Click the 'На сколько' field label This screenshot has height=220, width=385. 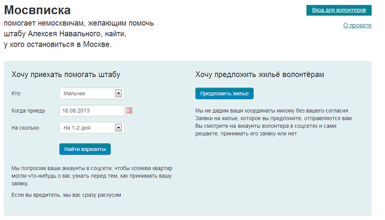[x=25, y=128]
